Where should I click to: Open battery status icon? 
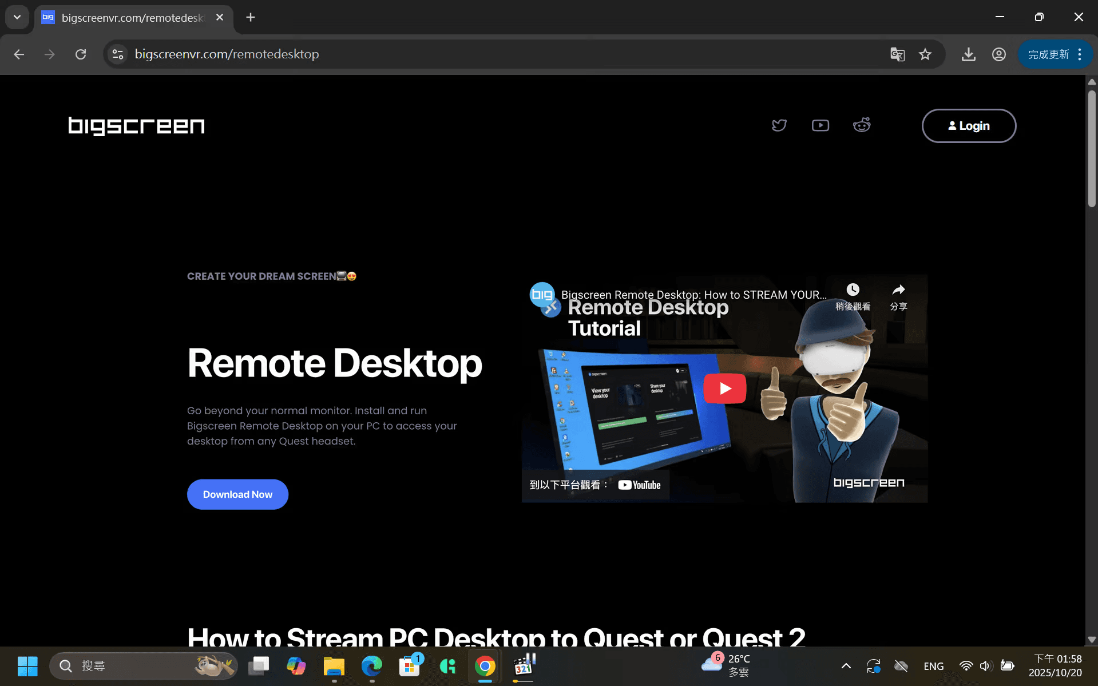coord(1007,666)
